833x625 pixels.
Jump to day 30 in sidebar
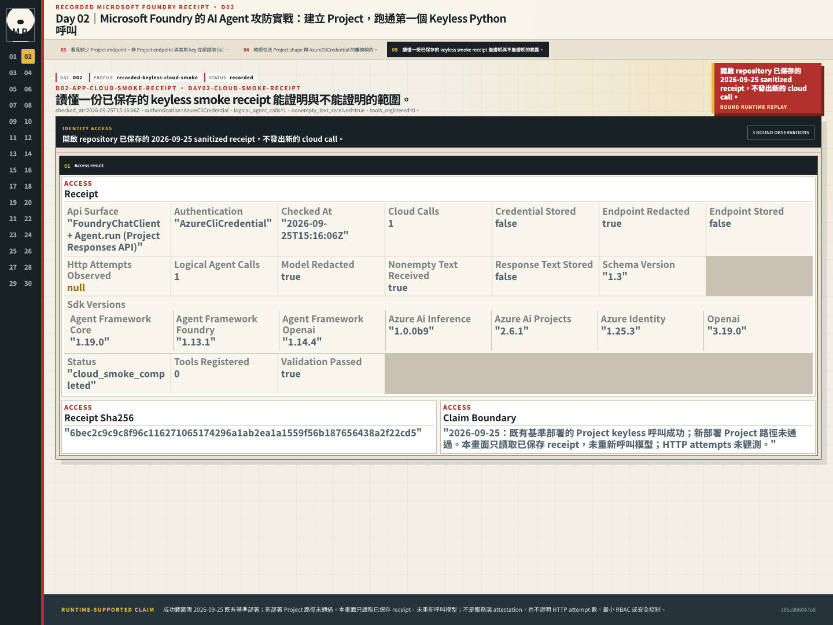[x=28, y=284]
